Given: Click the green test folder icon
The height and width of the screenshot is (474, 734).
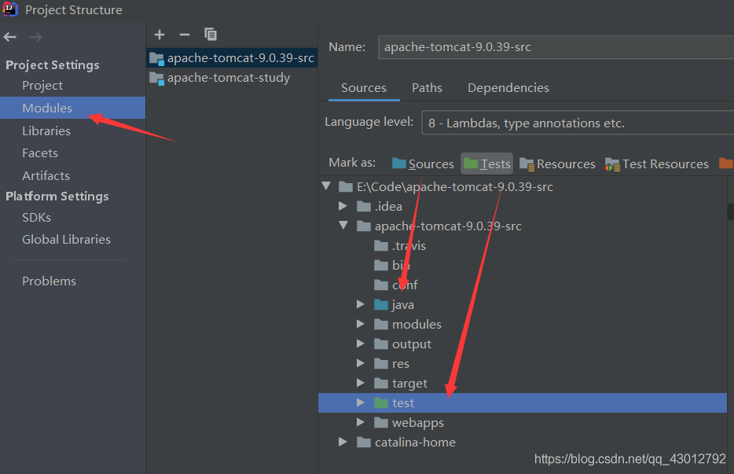Looking at the screenshot, I should [381, 402].
